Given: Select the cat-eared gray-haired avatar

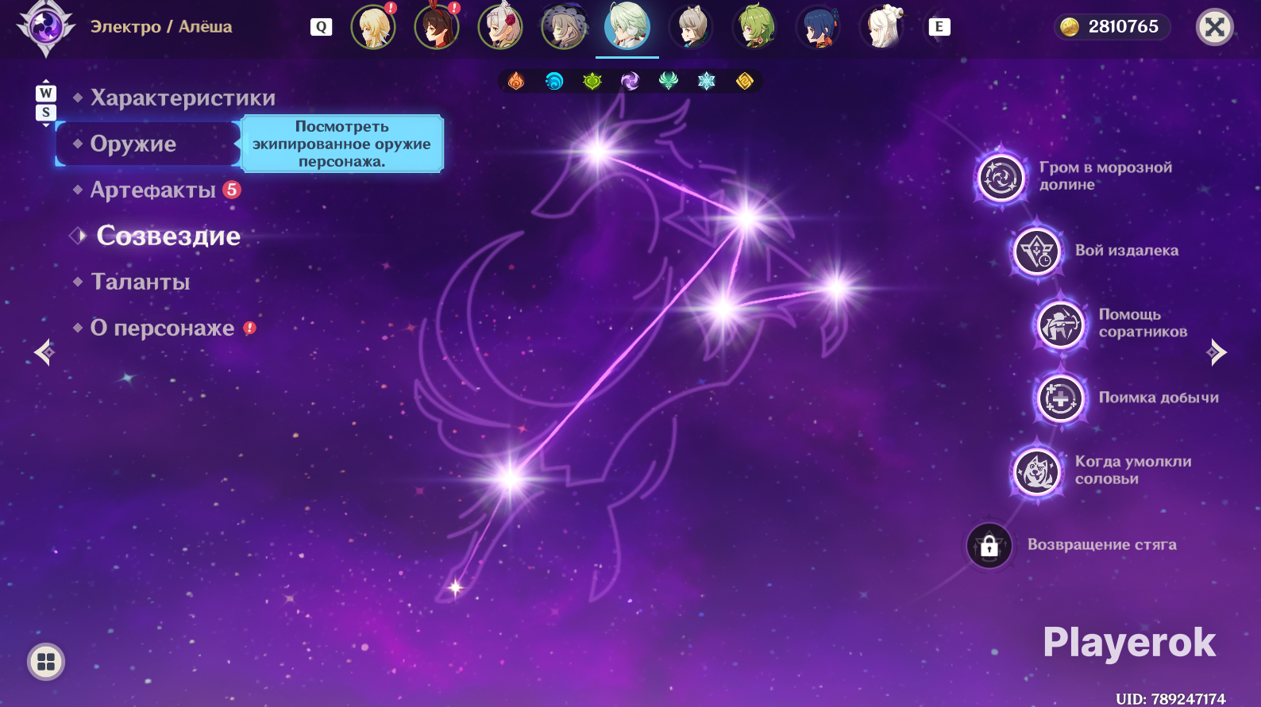Looking at the screenshot, I should click(x=691, y=27).
